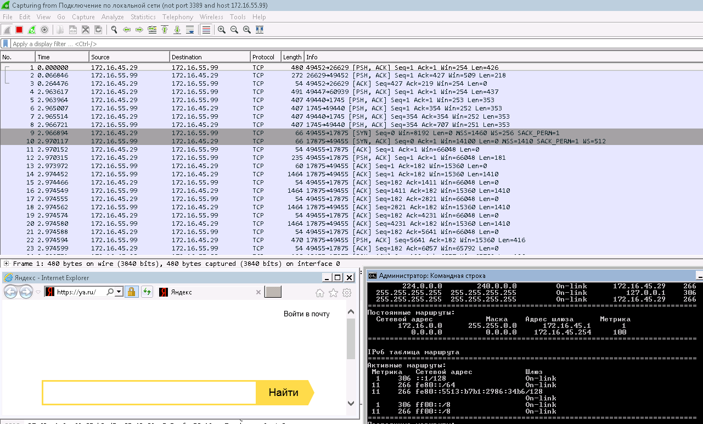This screenshot has height=424, width=703.
Task: Click the Find packet magnifier icon
Action: pos(114,30)
